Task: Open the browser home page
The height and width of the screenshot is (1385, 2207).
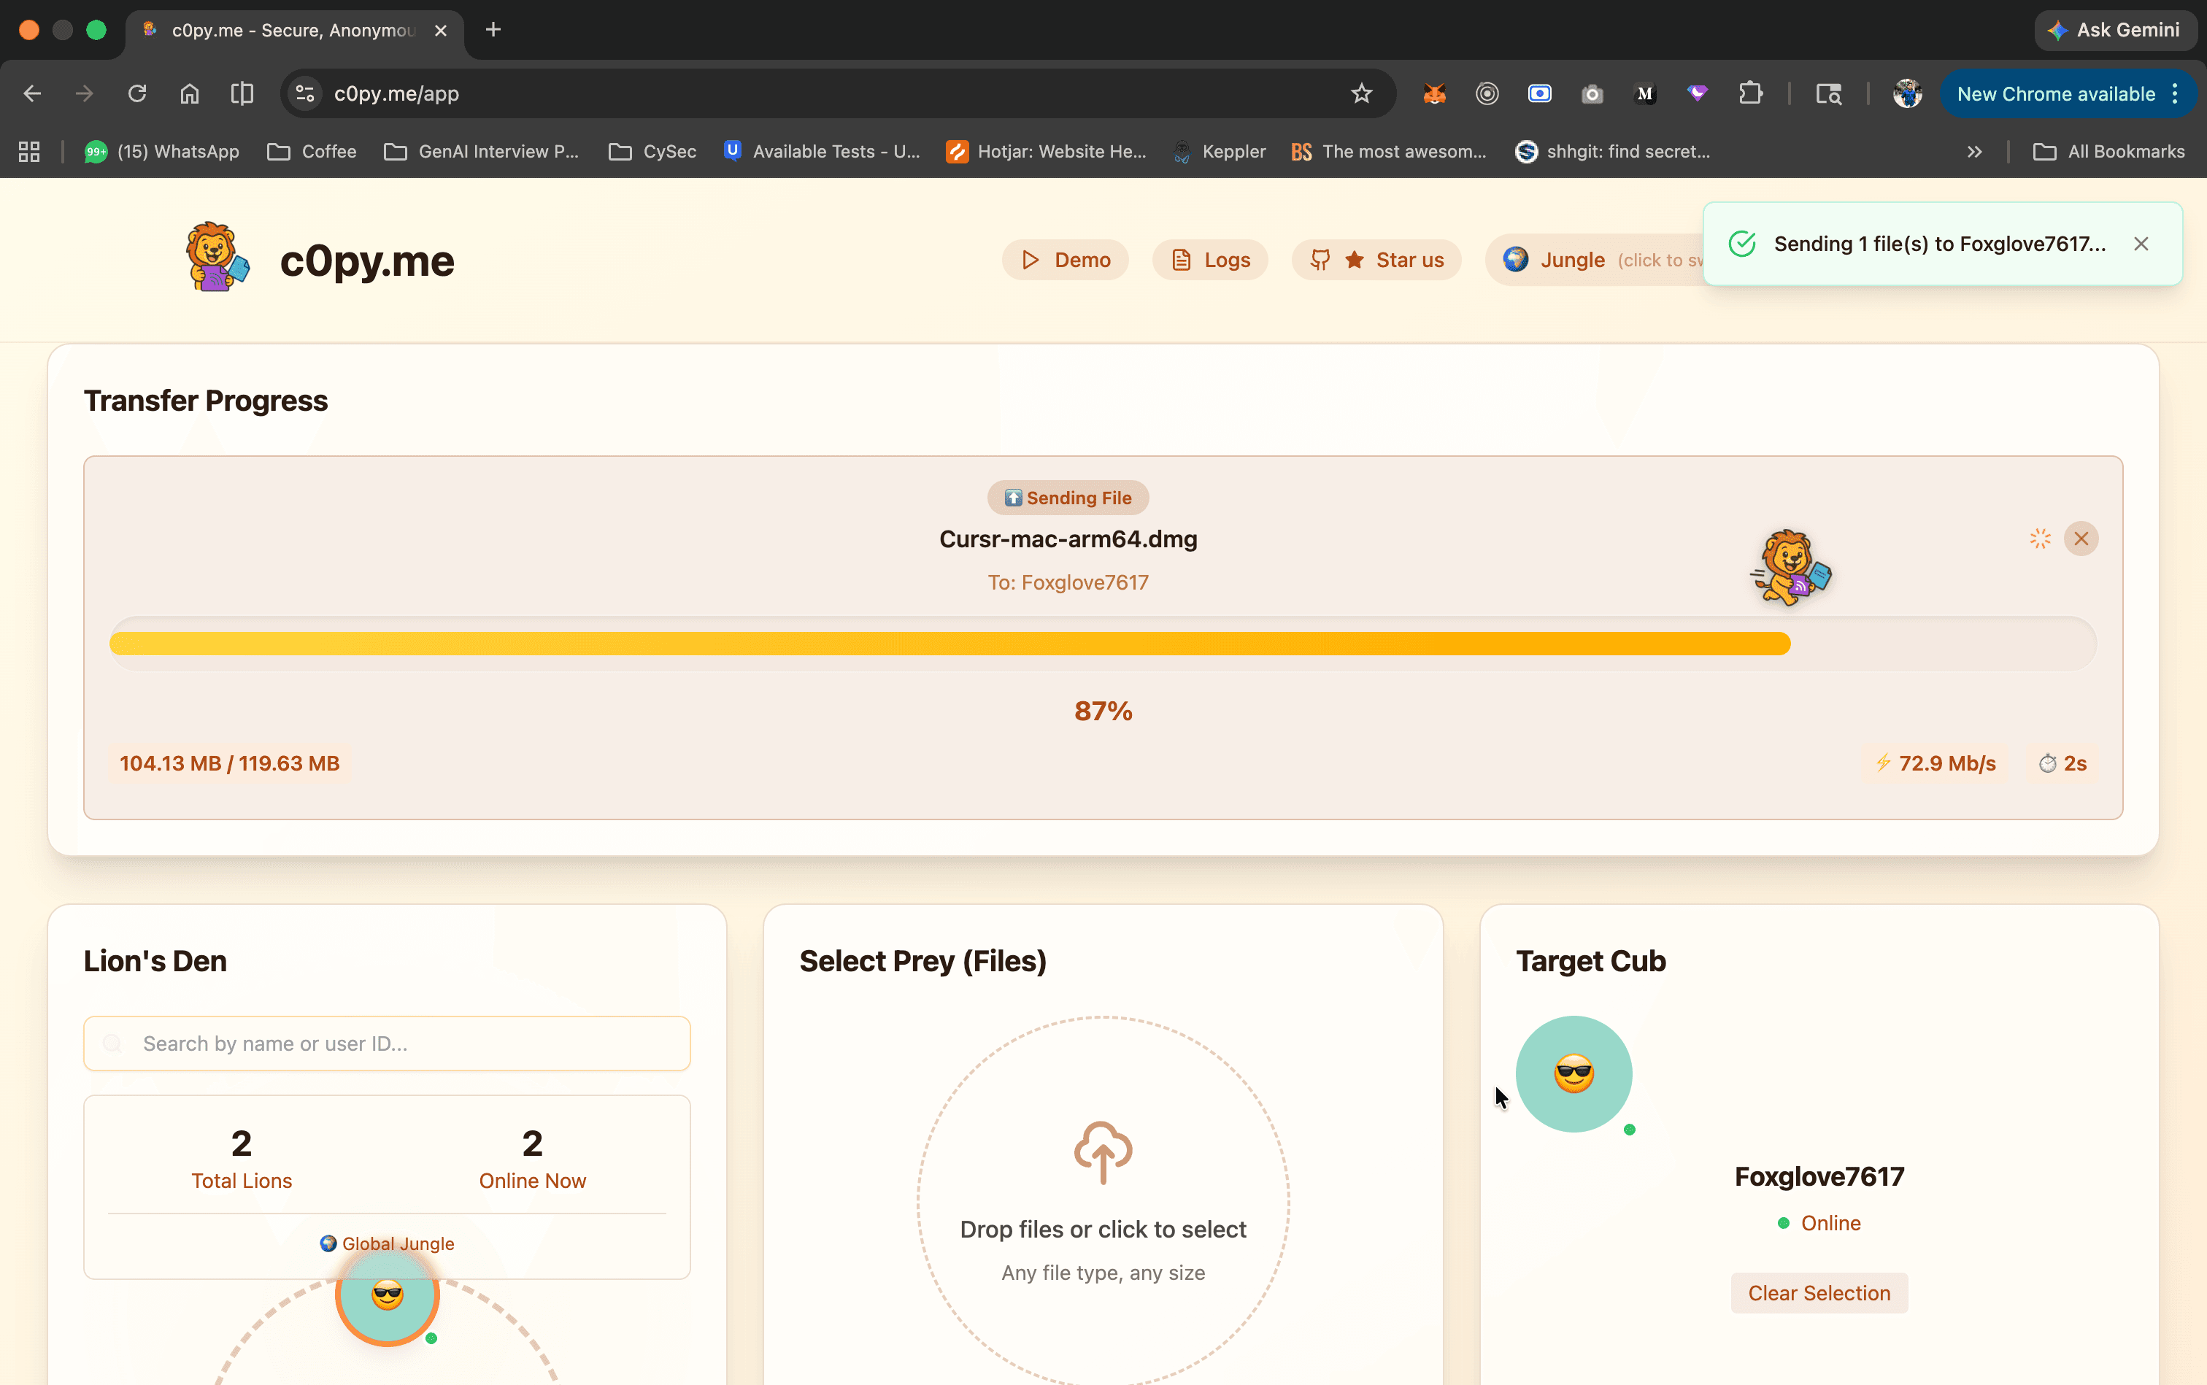Action: pyautogui.click(x=190, y=93)
